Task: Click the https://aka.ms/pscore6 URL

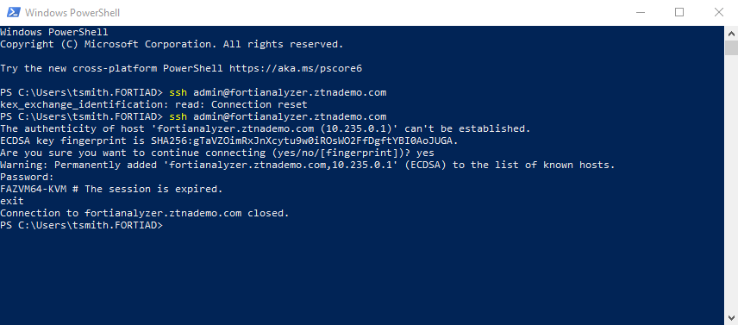Action: [296, 68]
